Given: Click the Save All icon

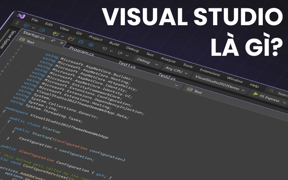Looking at the screenshot, I should 91,45.
